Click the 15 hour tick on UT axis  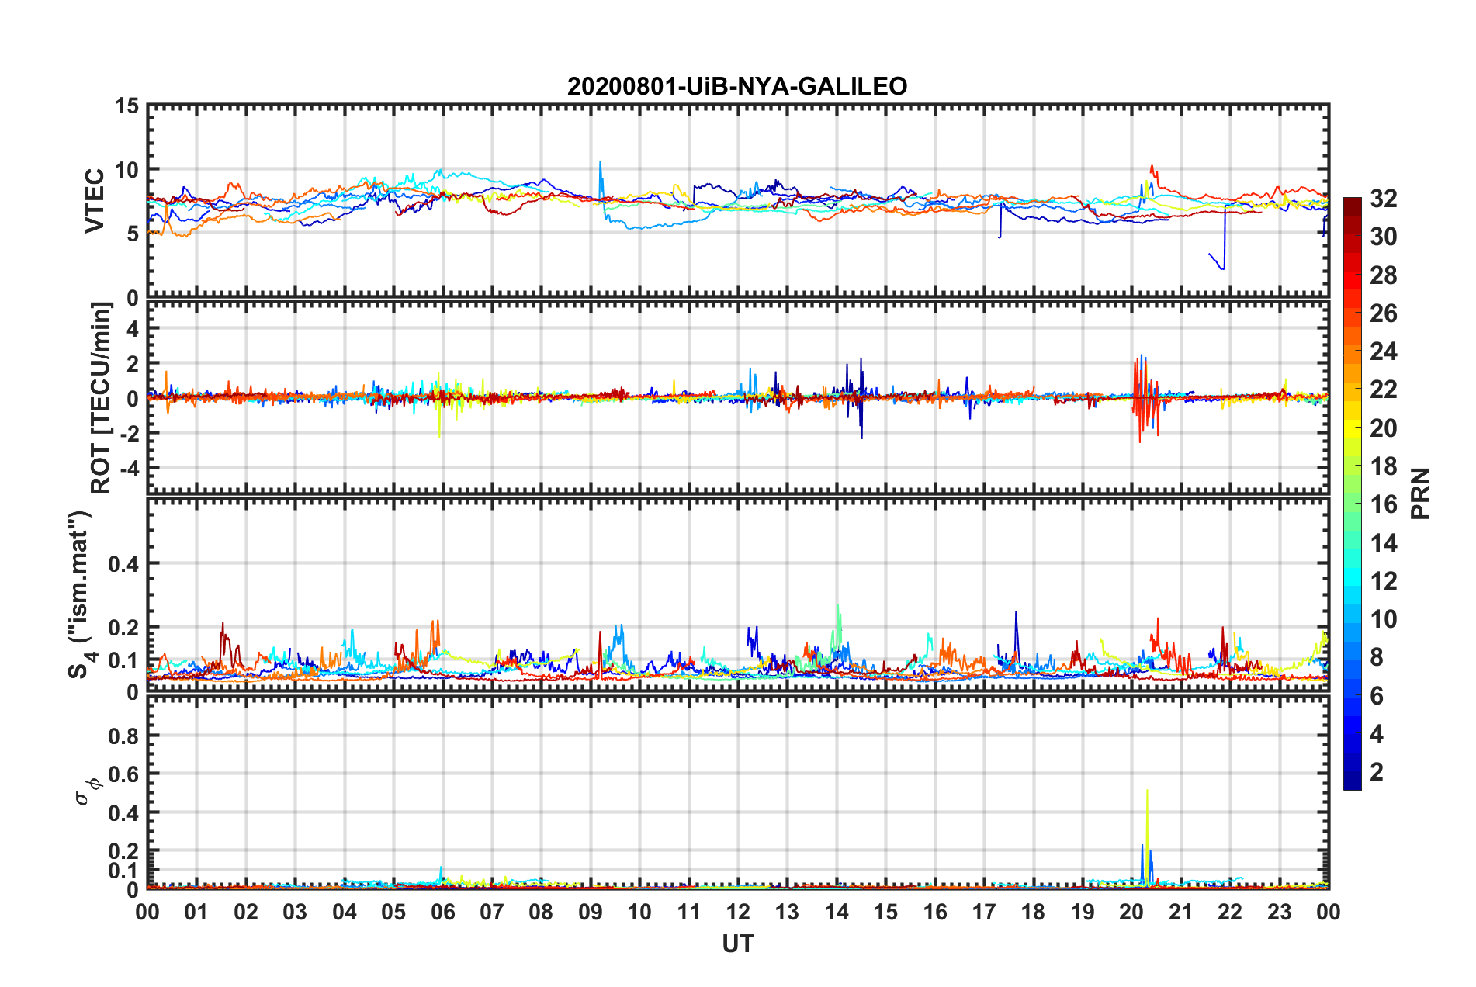[x=885, y=912]
